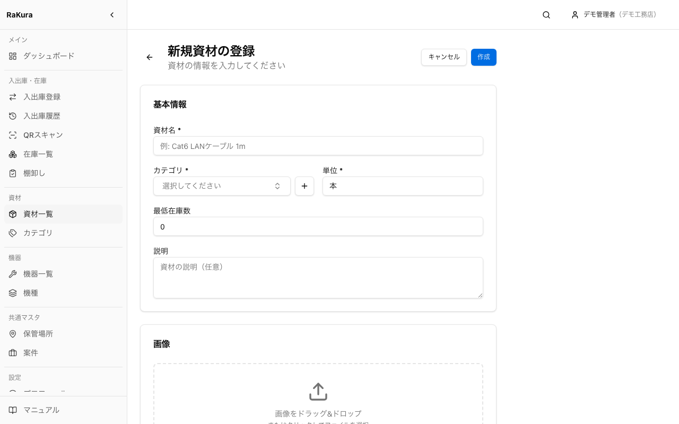The image size is (679, 424).
Task: Open the マニュアル link
Action: tap(63, 410)
